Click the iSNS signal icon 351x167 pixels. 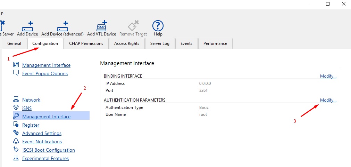[16, 108]
